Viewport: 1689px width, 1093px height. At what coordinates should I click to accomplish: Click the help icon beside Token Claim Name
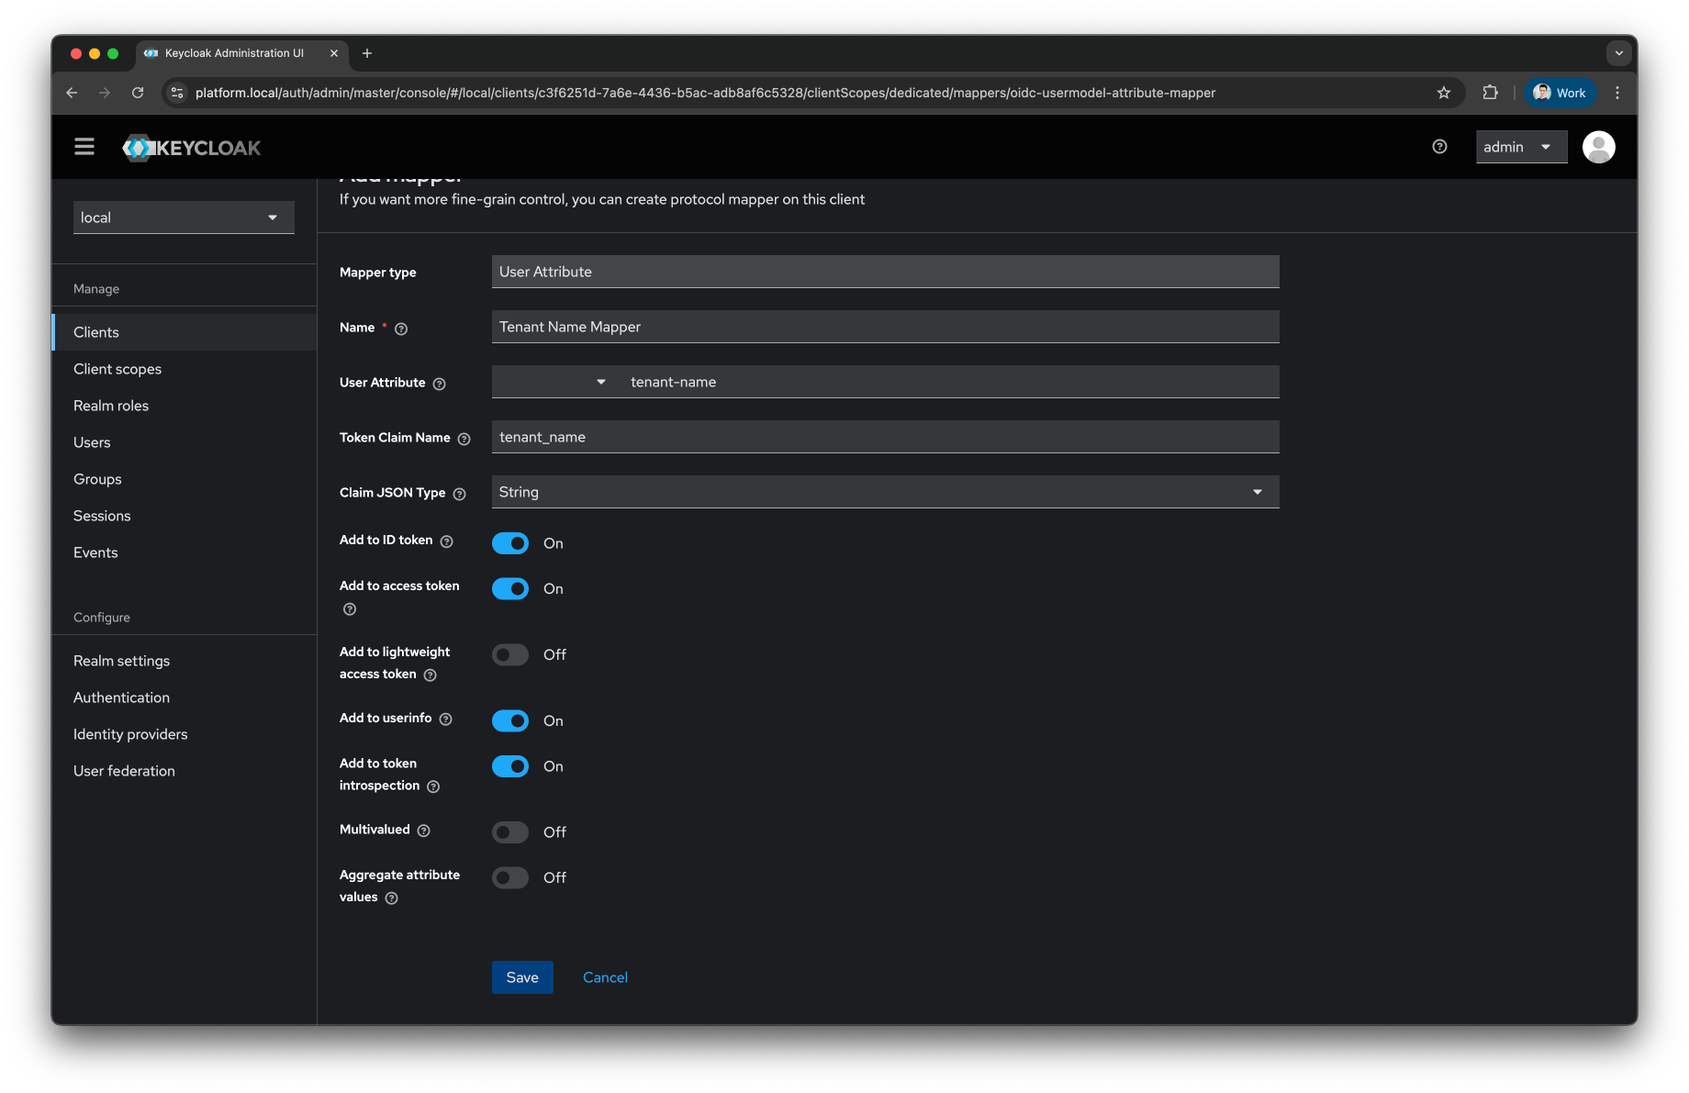[x=464, y=439]
